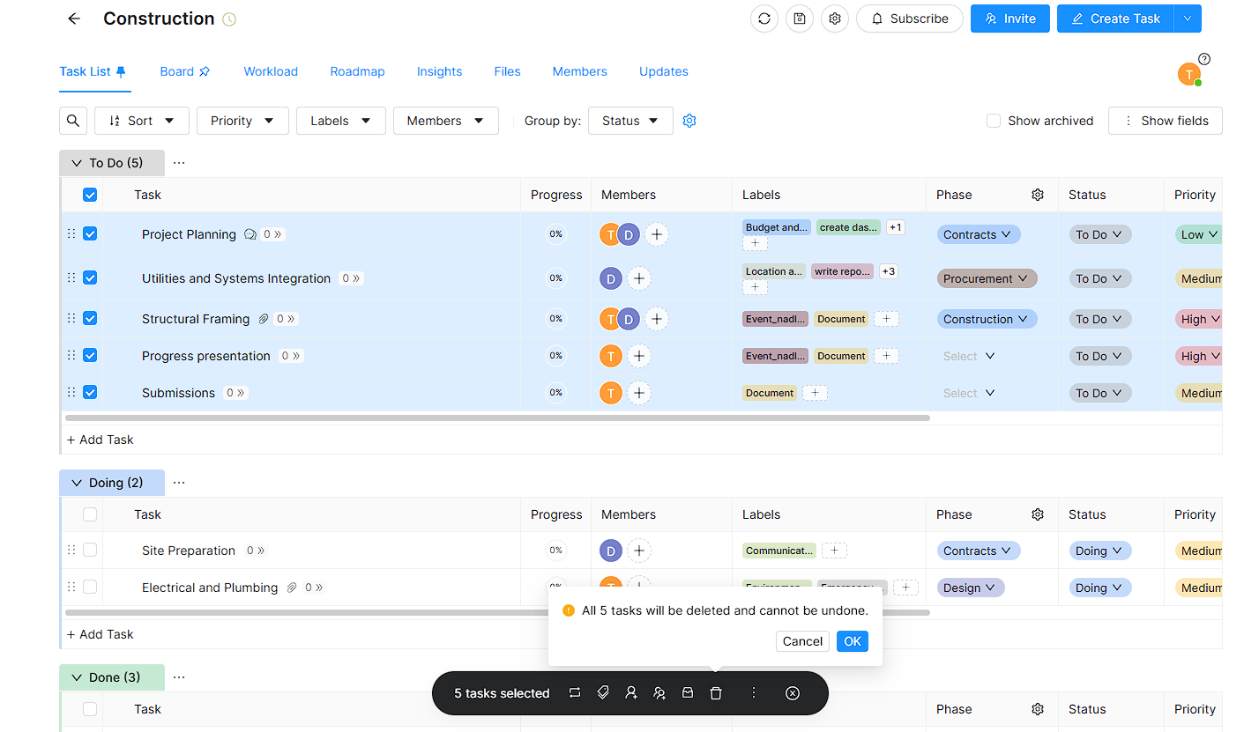Image resolution: width=1259 pixels, height=732 pixels.
Task: Click the save floppy disk icon
Action: click(800, 18)
